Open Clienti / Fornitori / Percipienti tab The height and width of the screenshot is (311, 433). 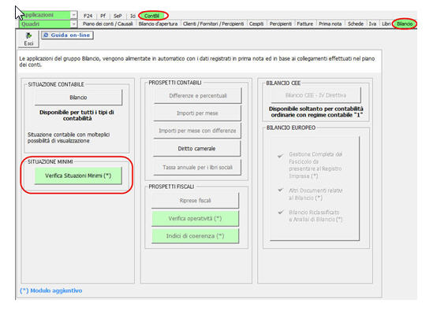click(214, 24)
